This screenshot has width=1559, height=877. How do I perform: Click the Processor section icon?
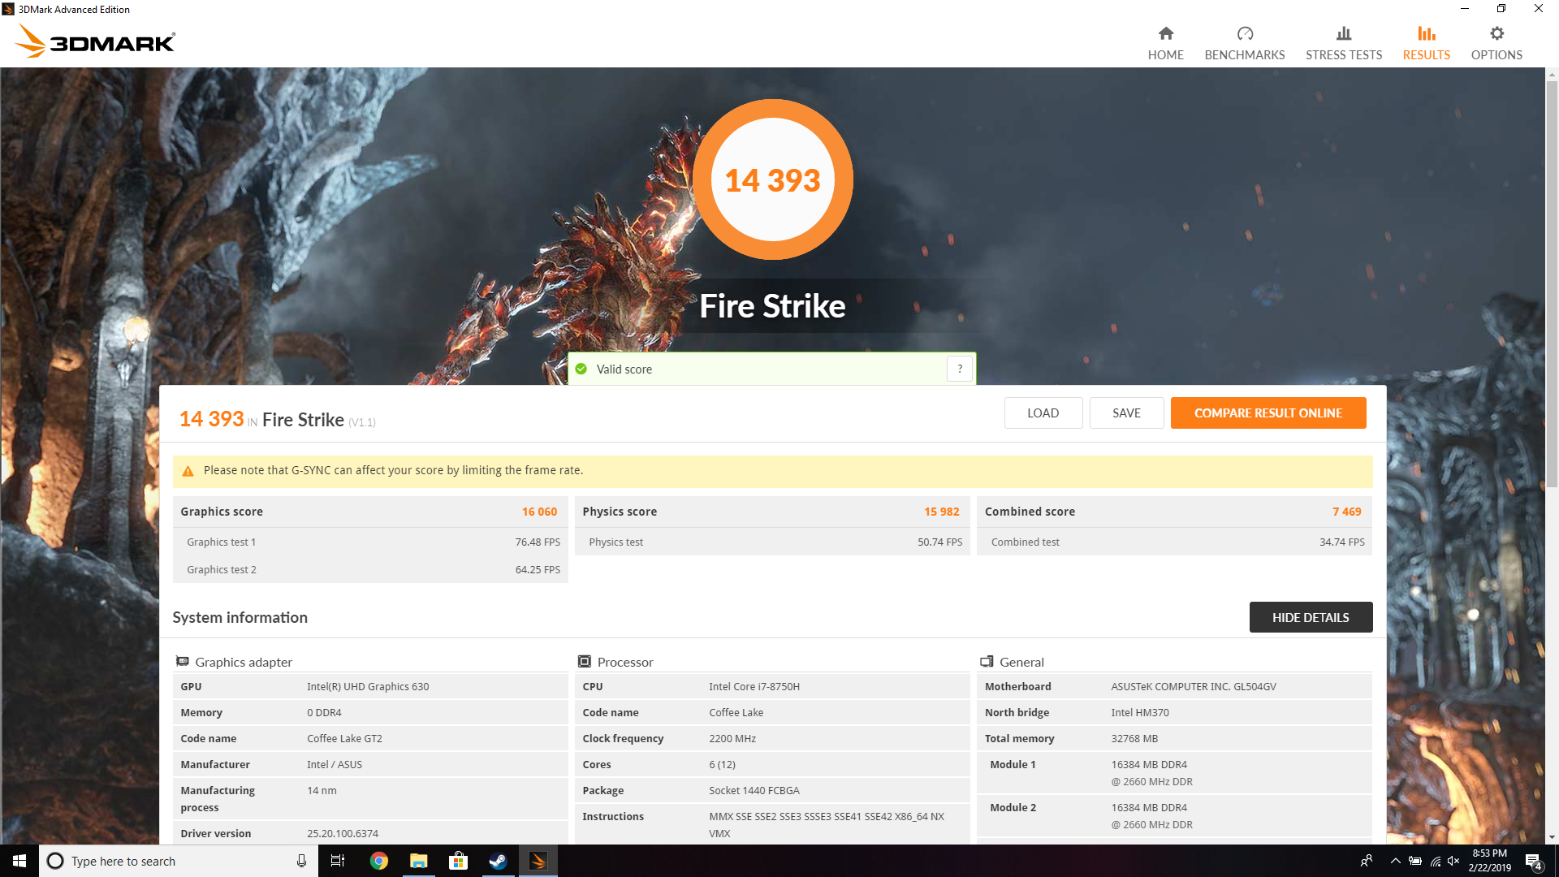(585, 662)
